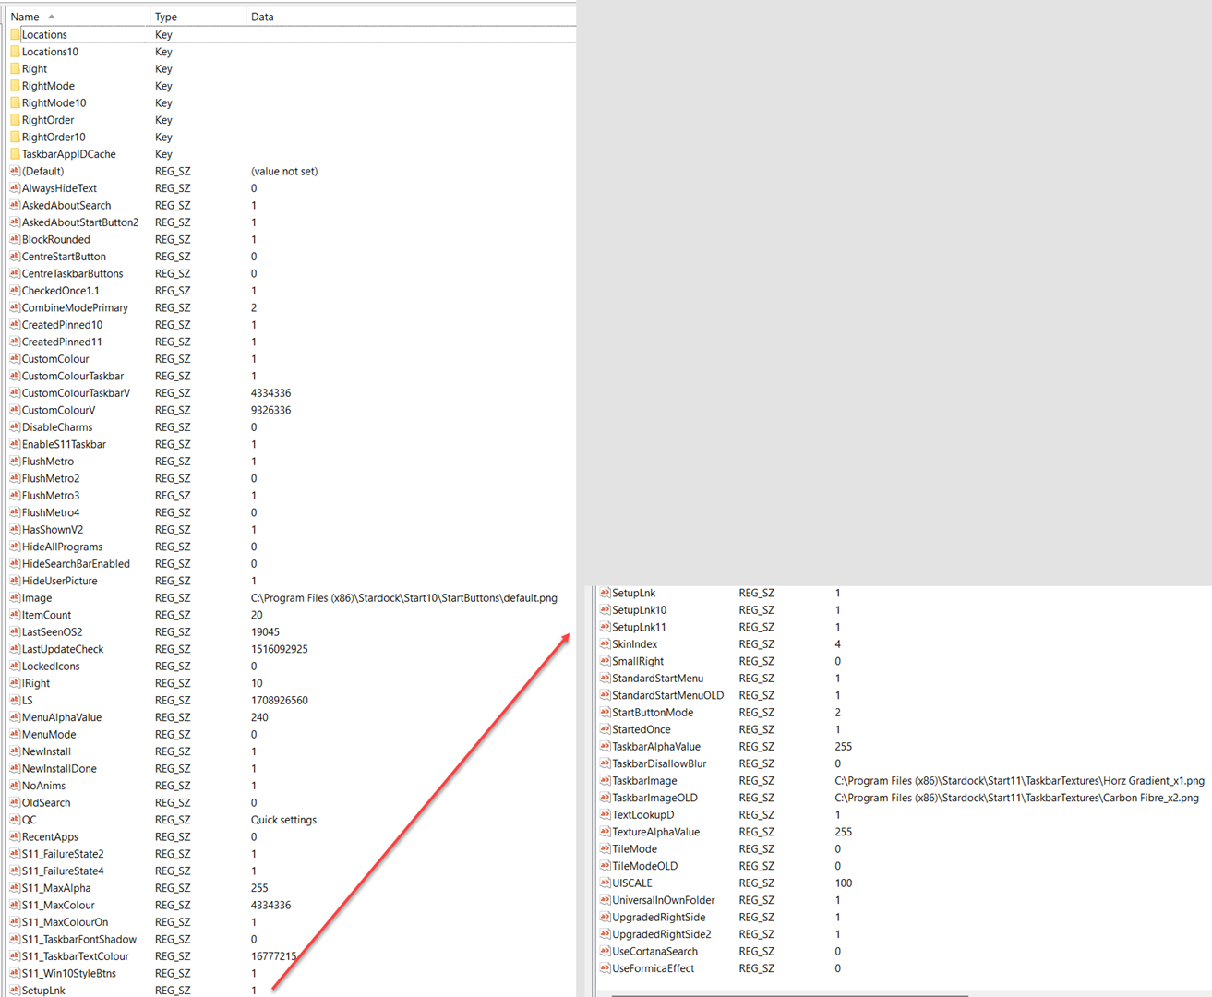Viewport: 1212px width, 997px height.
Task: Select the CombineModePrimary value name
Action: (75, 308)
